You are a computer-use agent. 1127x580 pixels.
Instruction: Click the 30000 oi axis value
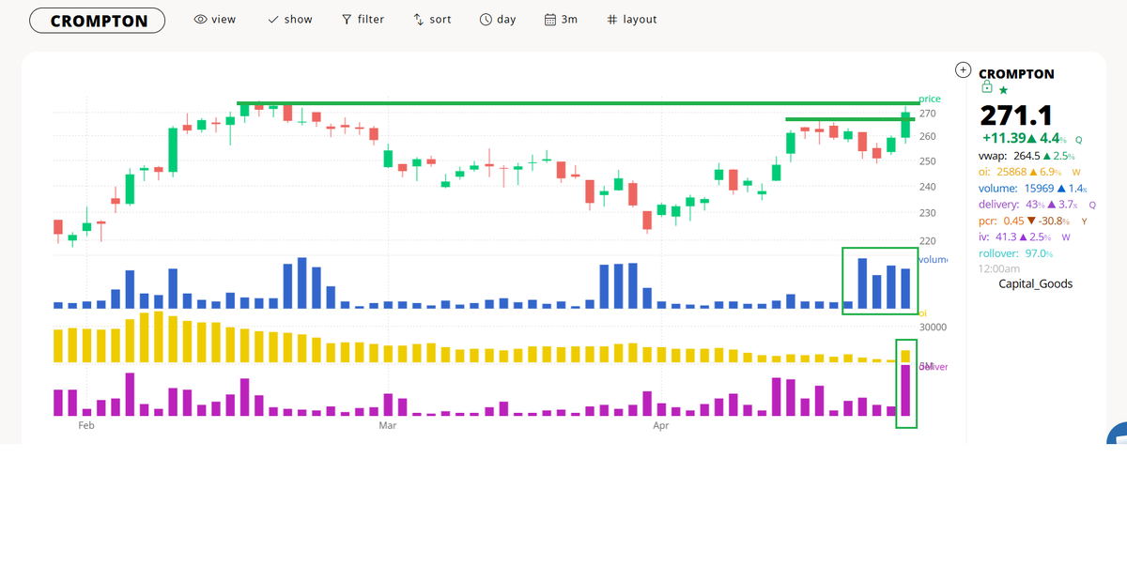933,328
